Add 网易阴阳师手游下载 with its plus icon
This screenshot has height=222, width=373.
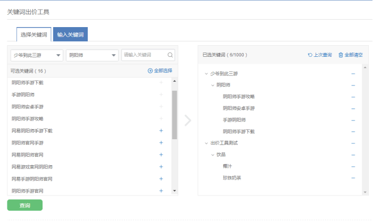coord(161,131)
